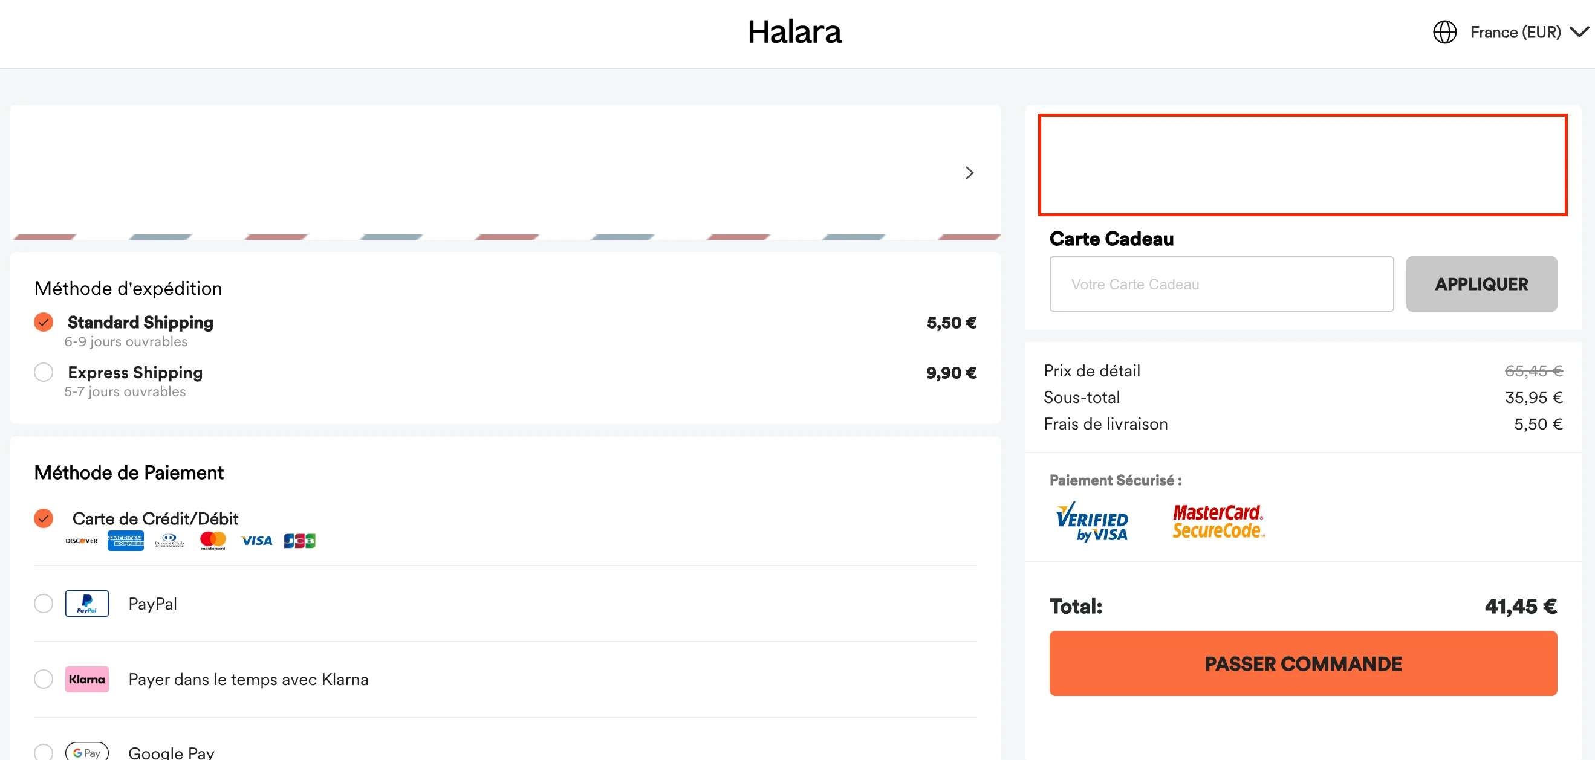Click the Verified by Visa badge
Image resolution: width=1595 pixels, height=760 pixels.
pyautogui.click(x=1093, y=522)
